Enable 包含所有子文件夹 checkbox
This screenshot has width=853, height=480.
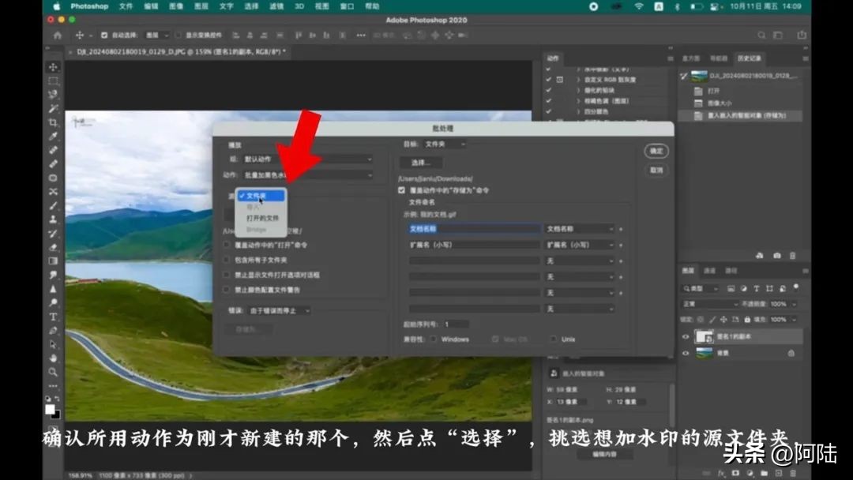[227, 260]
